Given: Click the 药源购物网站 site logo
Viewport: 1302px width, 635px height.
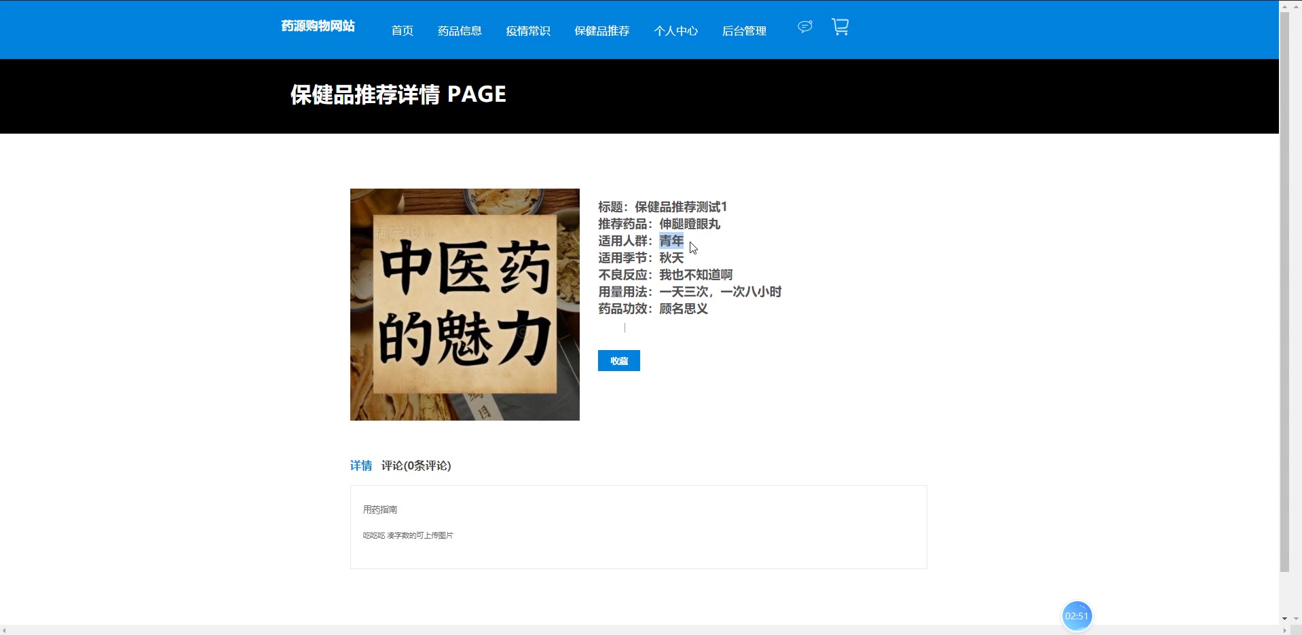Looking at the screenshot, I should click(318, 26).
